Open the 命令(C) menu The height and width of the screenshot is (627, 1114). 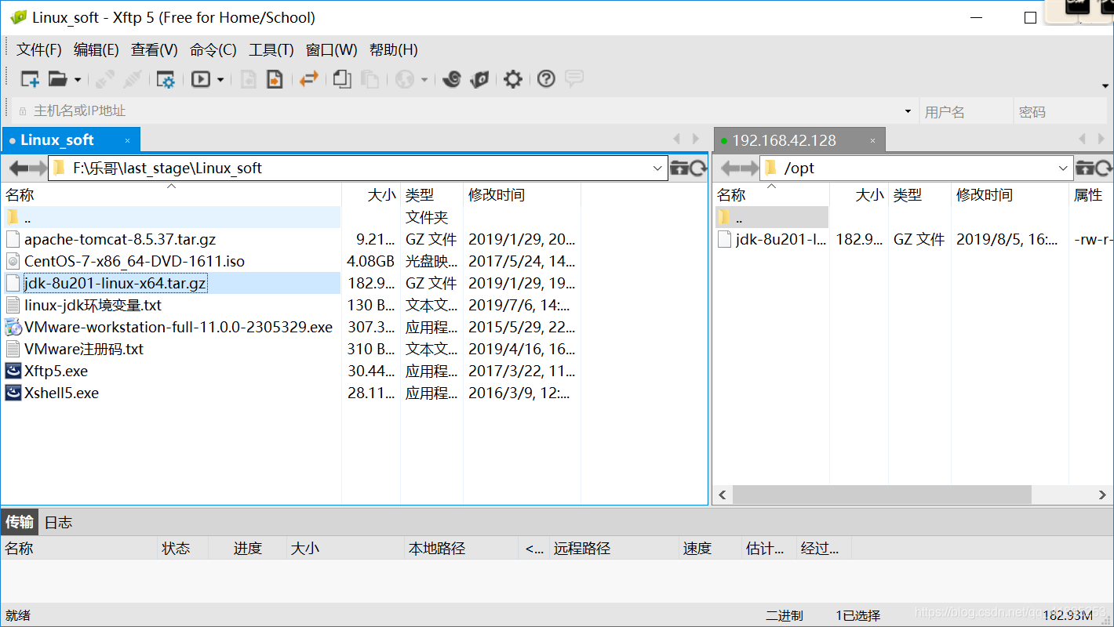pyautogui.click(x=213, y=49)
